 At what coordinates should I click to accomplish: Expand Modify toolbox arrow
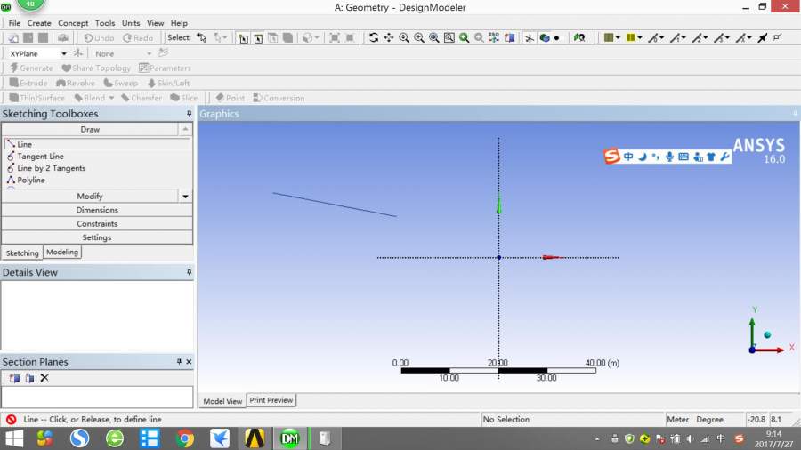point(185,196)
